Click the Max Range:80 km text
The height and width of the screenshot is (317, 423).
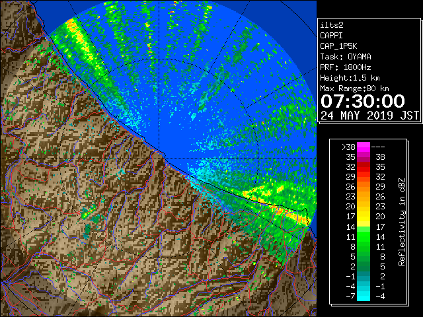click(x=354, y=88)
